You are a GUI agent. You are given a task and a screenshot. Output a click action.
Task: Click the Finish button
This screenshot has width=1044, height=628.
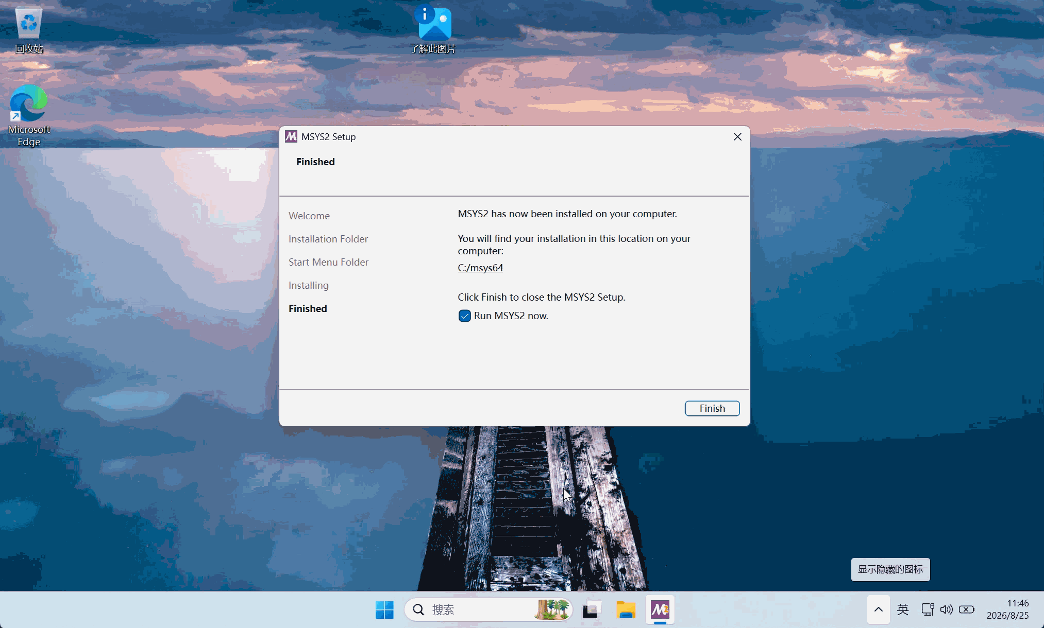712,408
